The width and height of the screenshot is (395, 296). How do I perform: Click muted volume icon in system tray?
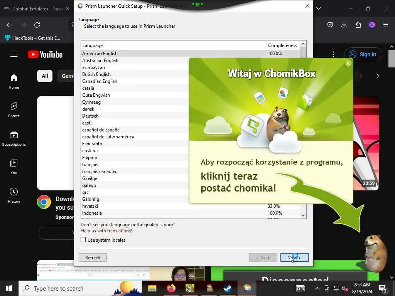[345, 288]
